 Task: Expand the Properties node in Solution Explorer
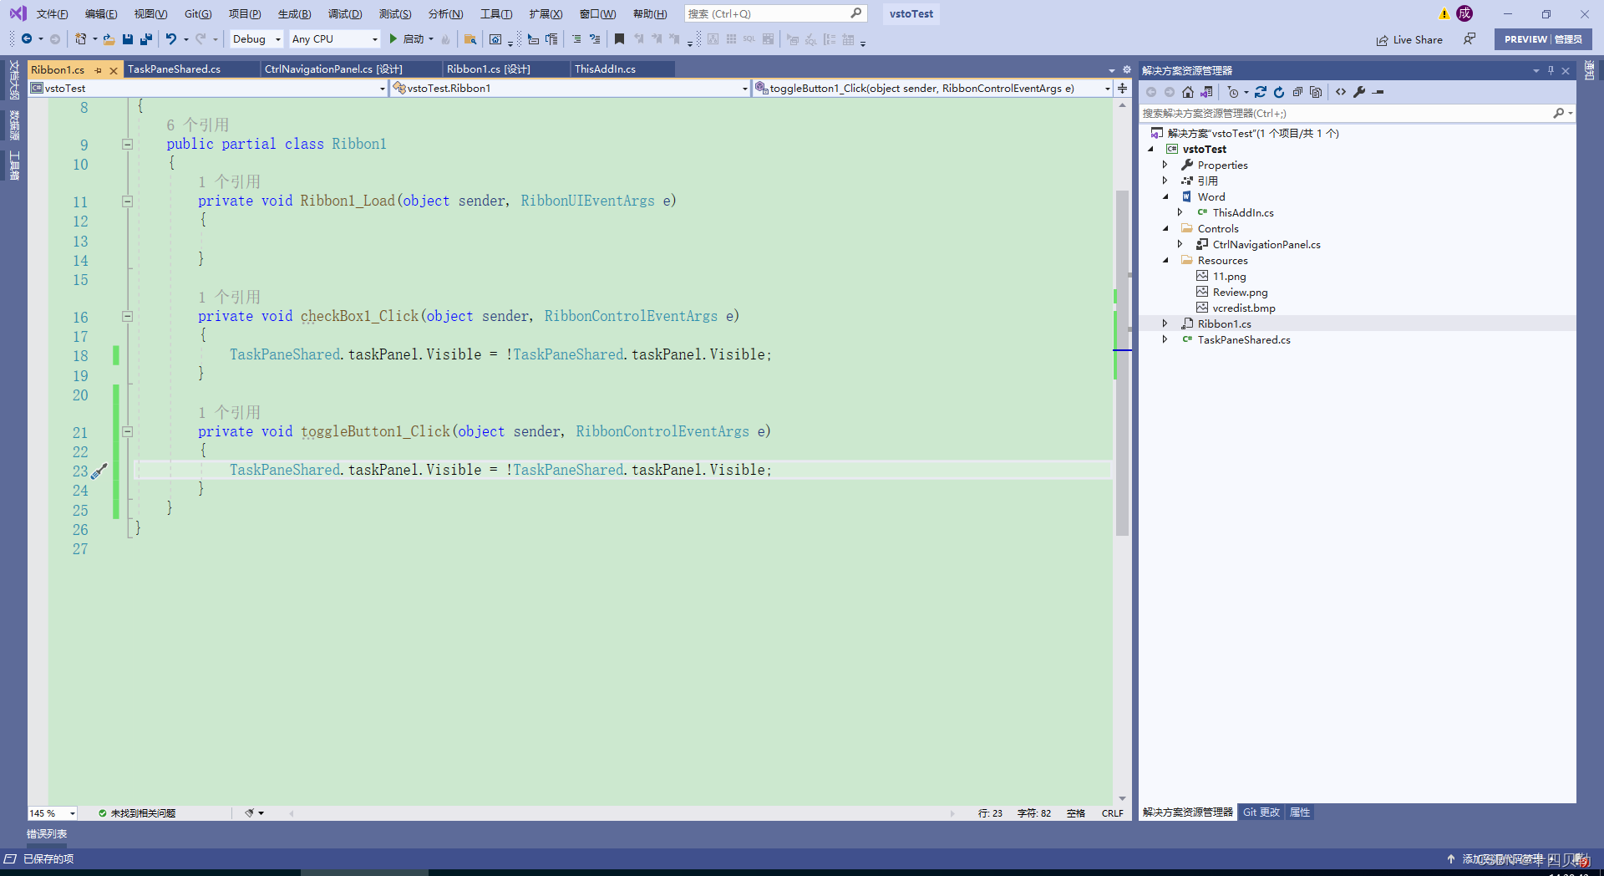pos(1166,165)
